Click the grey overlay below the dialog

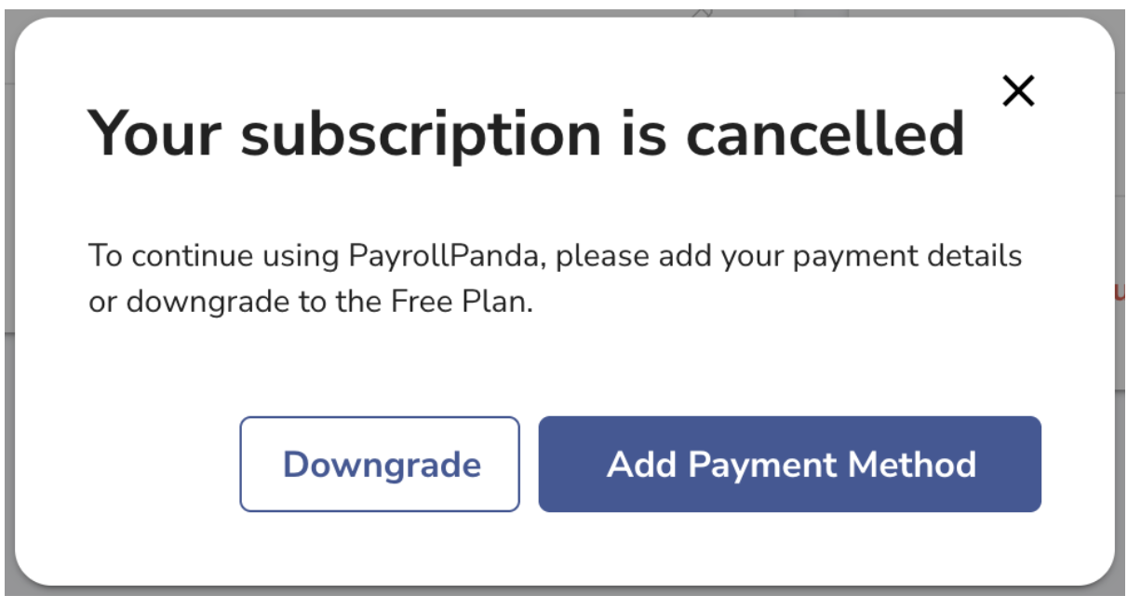[x=558, y=600]
